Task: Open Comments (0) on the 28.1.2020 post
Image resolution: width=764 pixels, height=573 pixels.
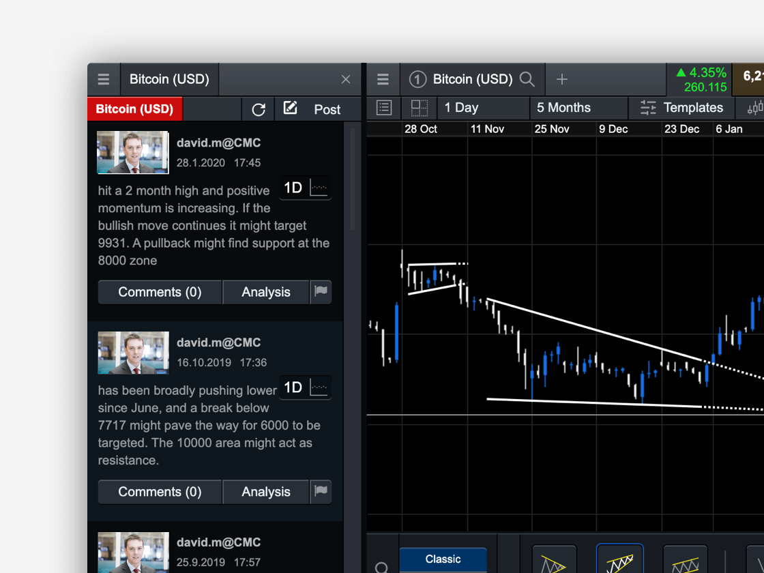Action: 160,292
